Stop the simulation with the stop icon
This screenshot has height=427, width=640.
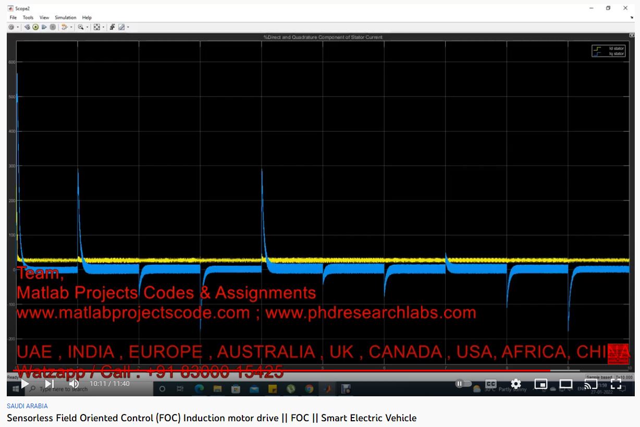click(53, 27)
